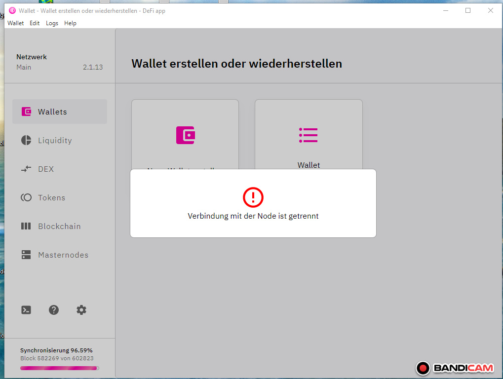The height and width of the screenshot is (379, 503).
Task: Click the 'Wallet erstellen oder wiederherstellen' heading
Action: pos(237,64)
